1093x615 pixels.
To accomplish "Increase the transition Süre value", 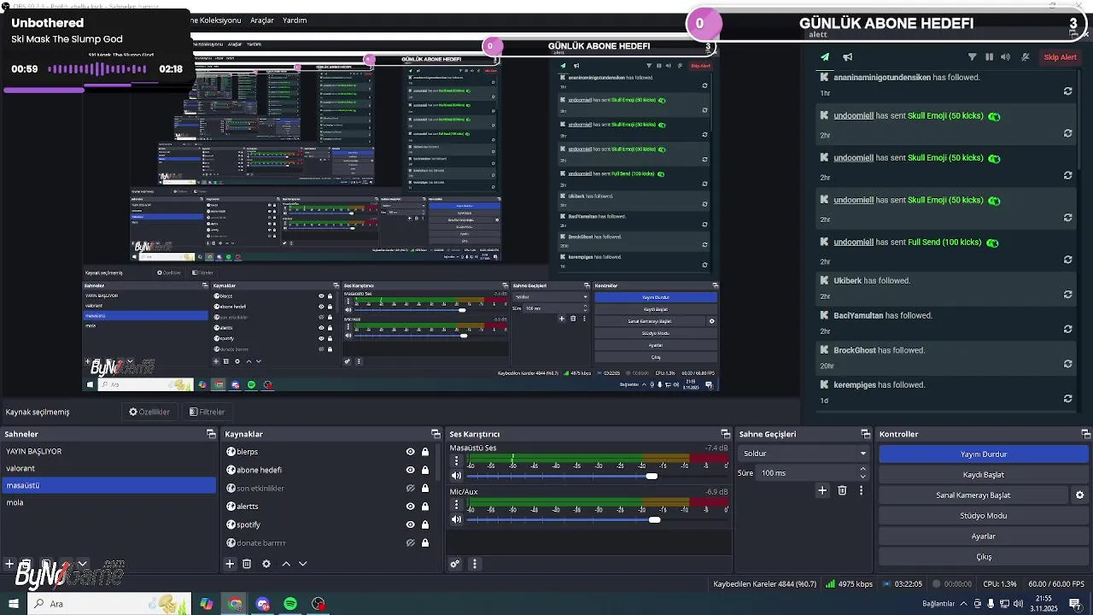I will click(x=862, y=469).
